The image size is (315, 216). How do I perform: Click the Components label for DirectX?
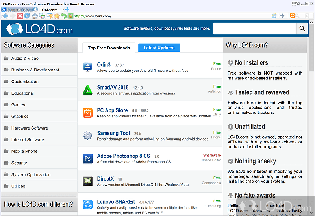[211, 183]
